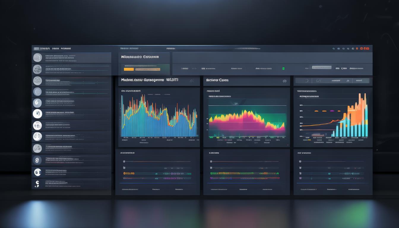Open the dark S-coin avatar sidebar row
Image resolution: width=399 pixels, height=228 pixels.
click(x=71, y=160)
